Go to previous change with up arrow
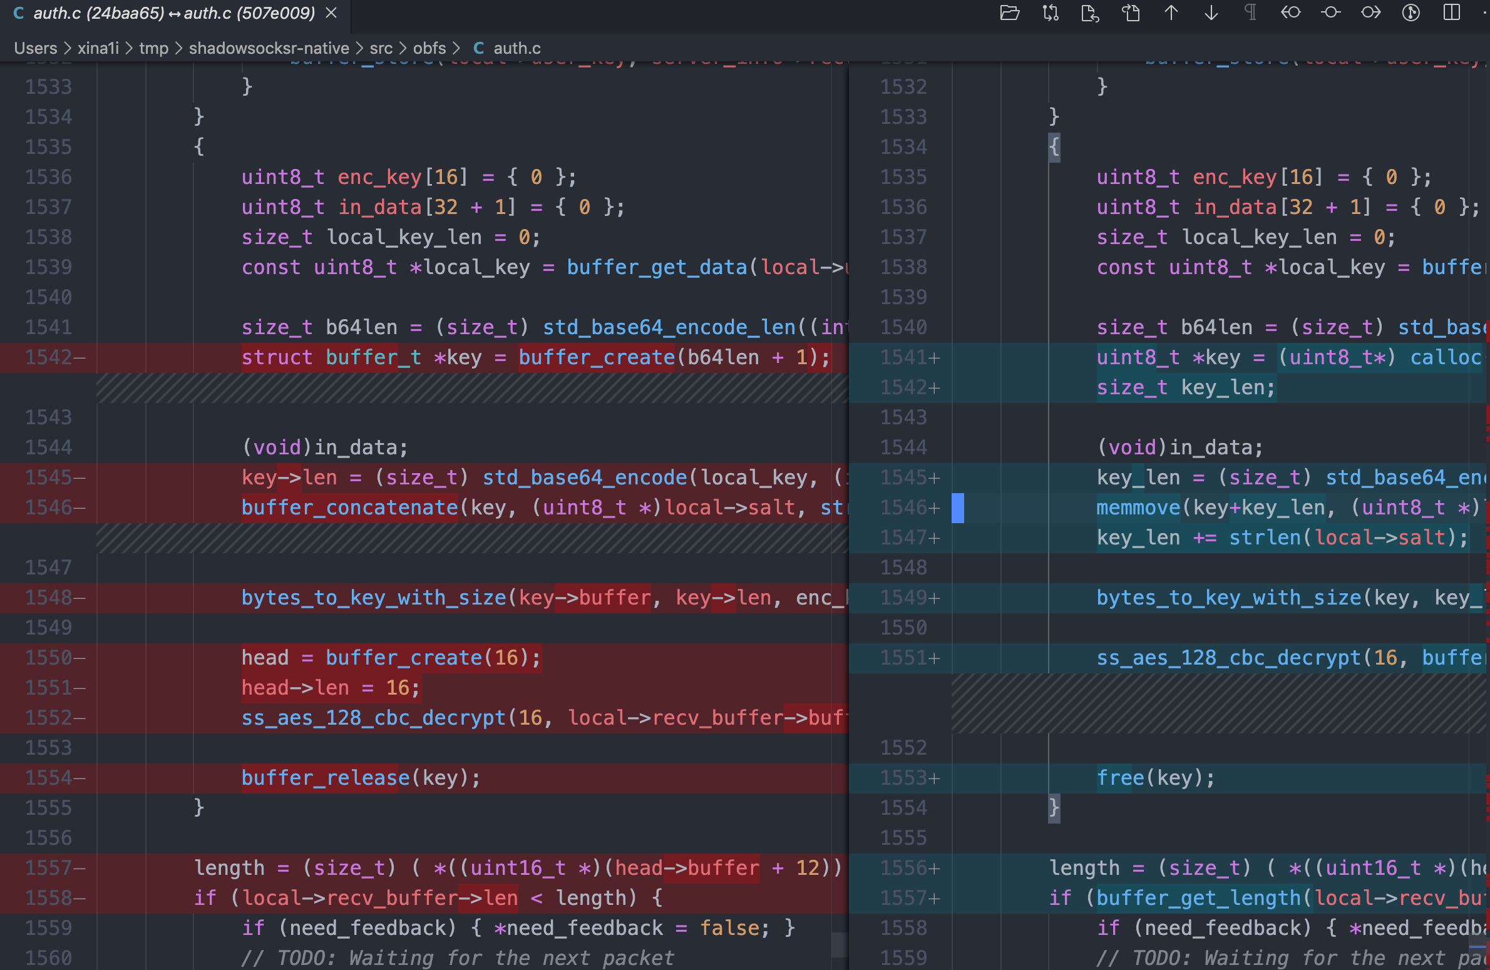1490x970 pixels. coord(1171,13)
